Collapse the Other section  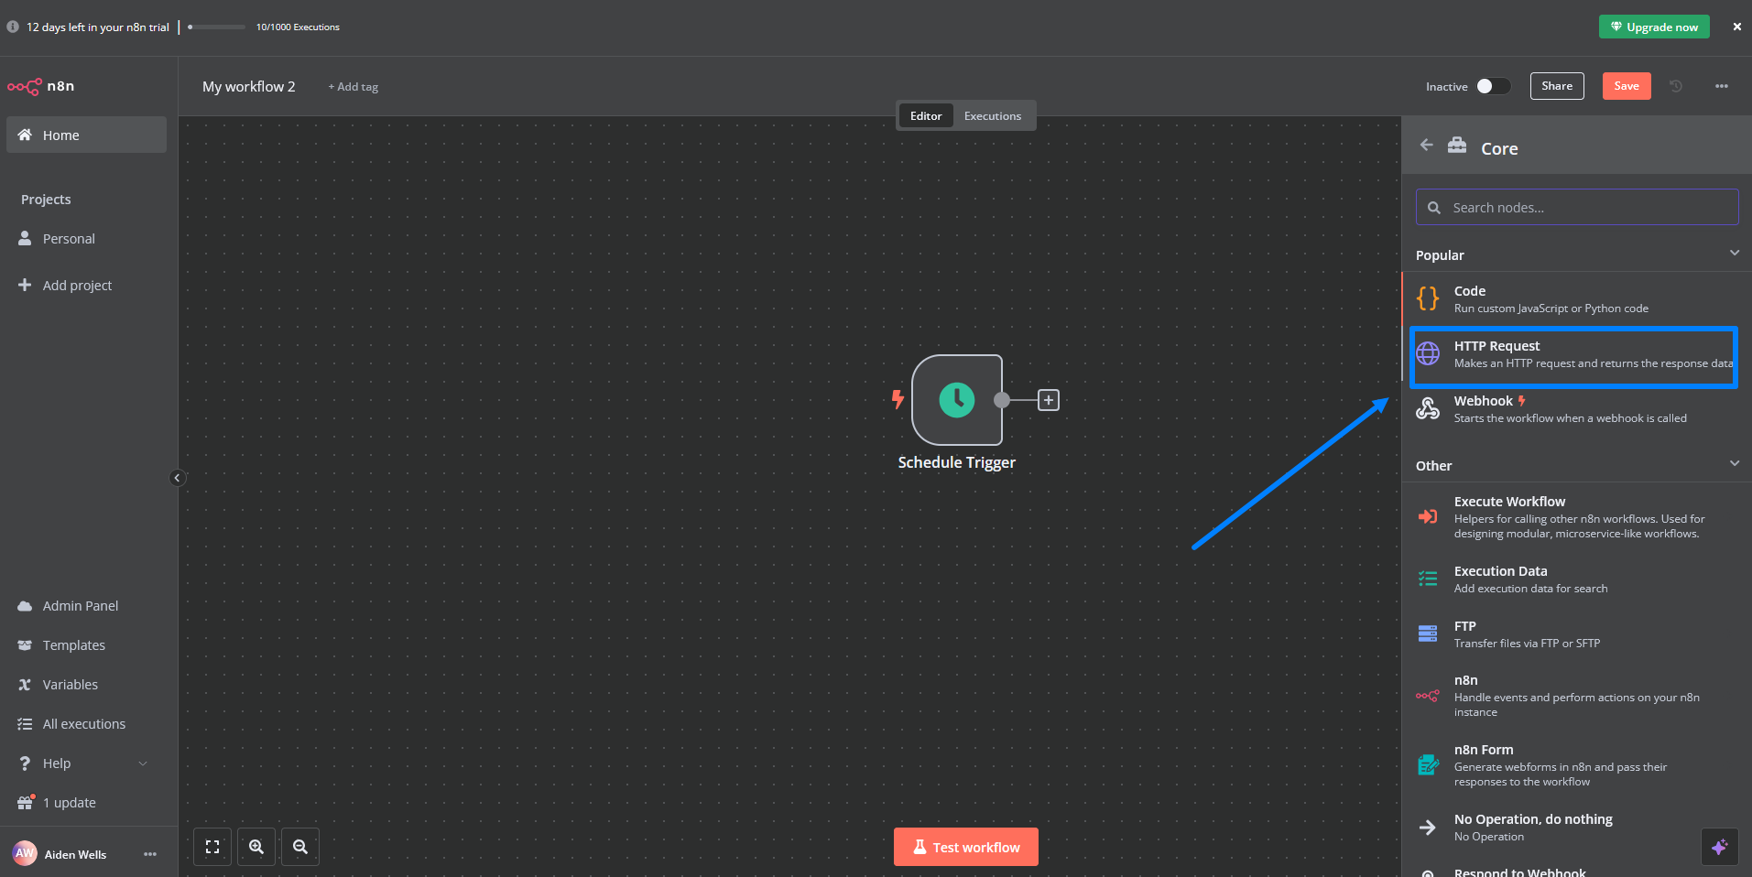click(x=1735, y=464)
